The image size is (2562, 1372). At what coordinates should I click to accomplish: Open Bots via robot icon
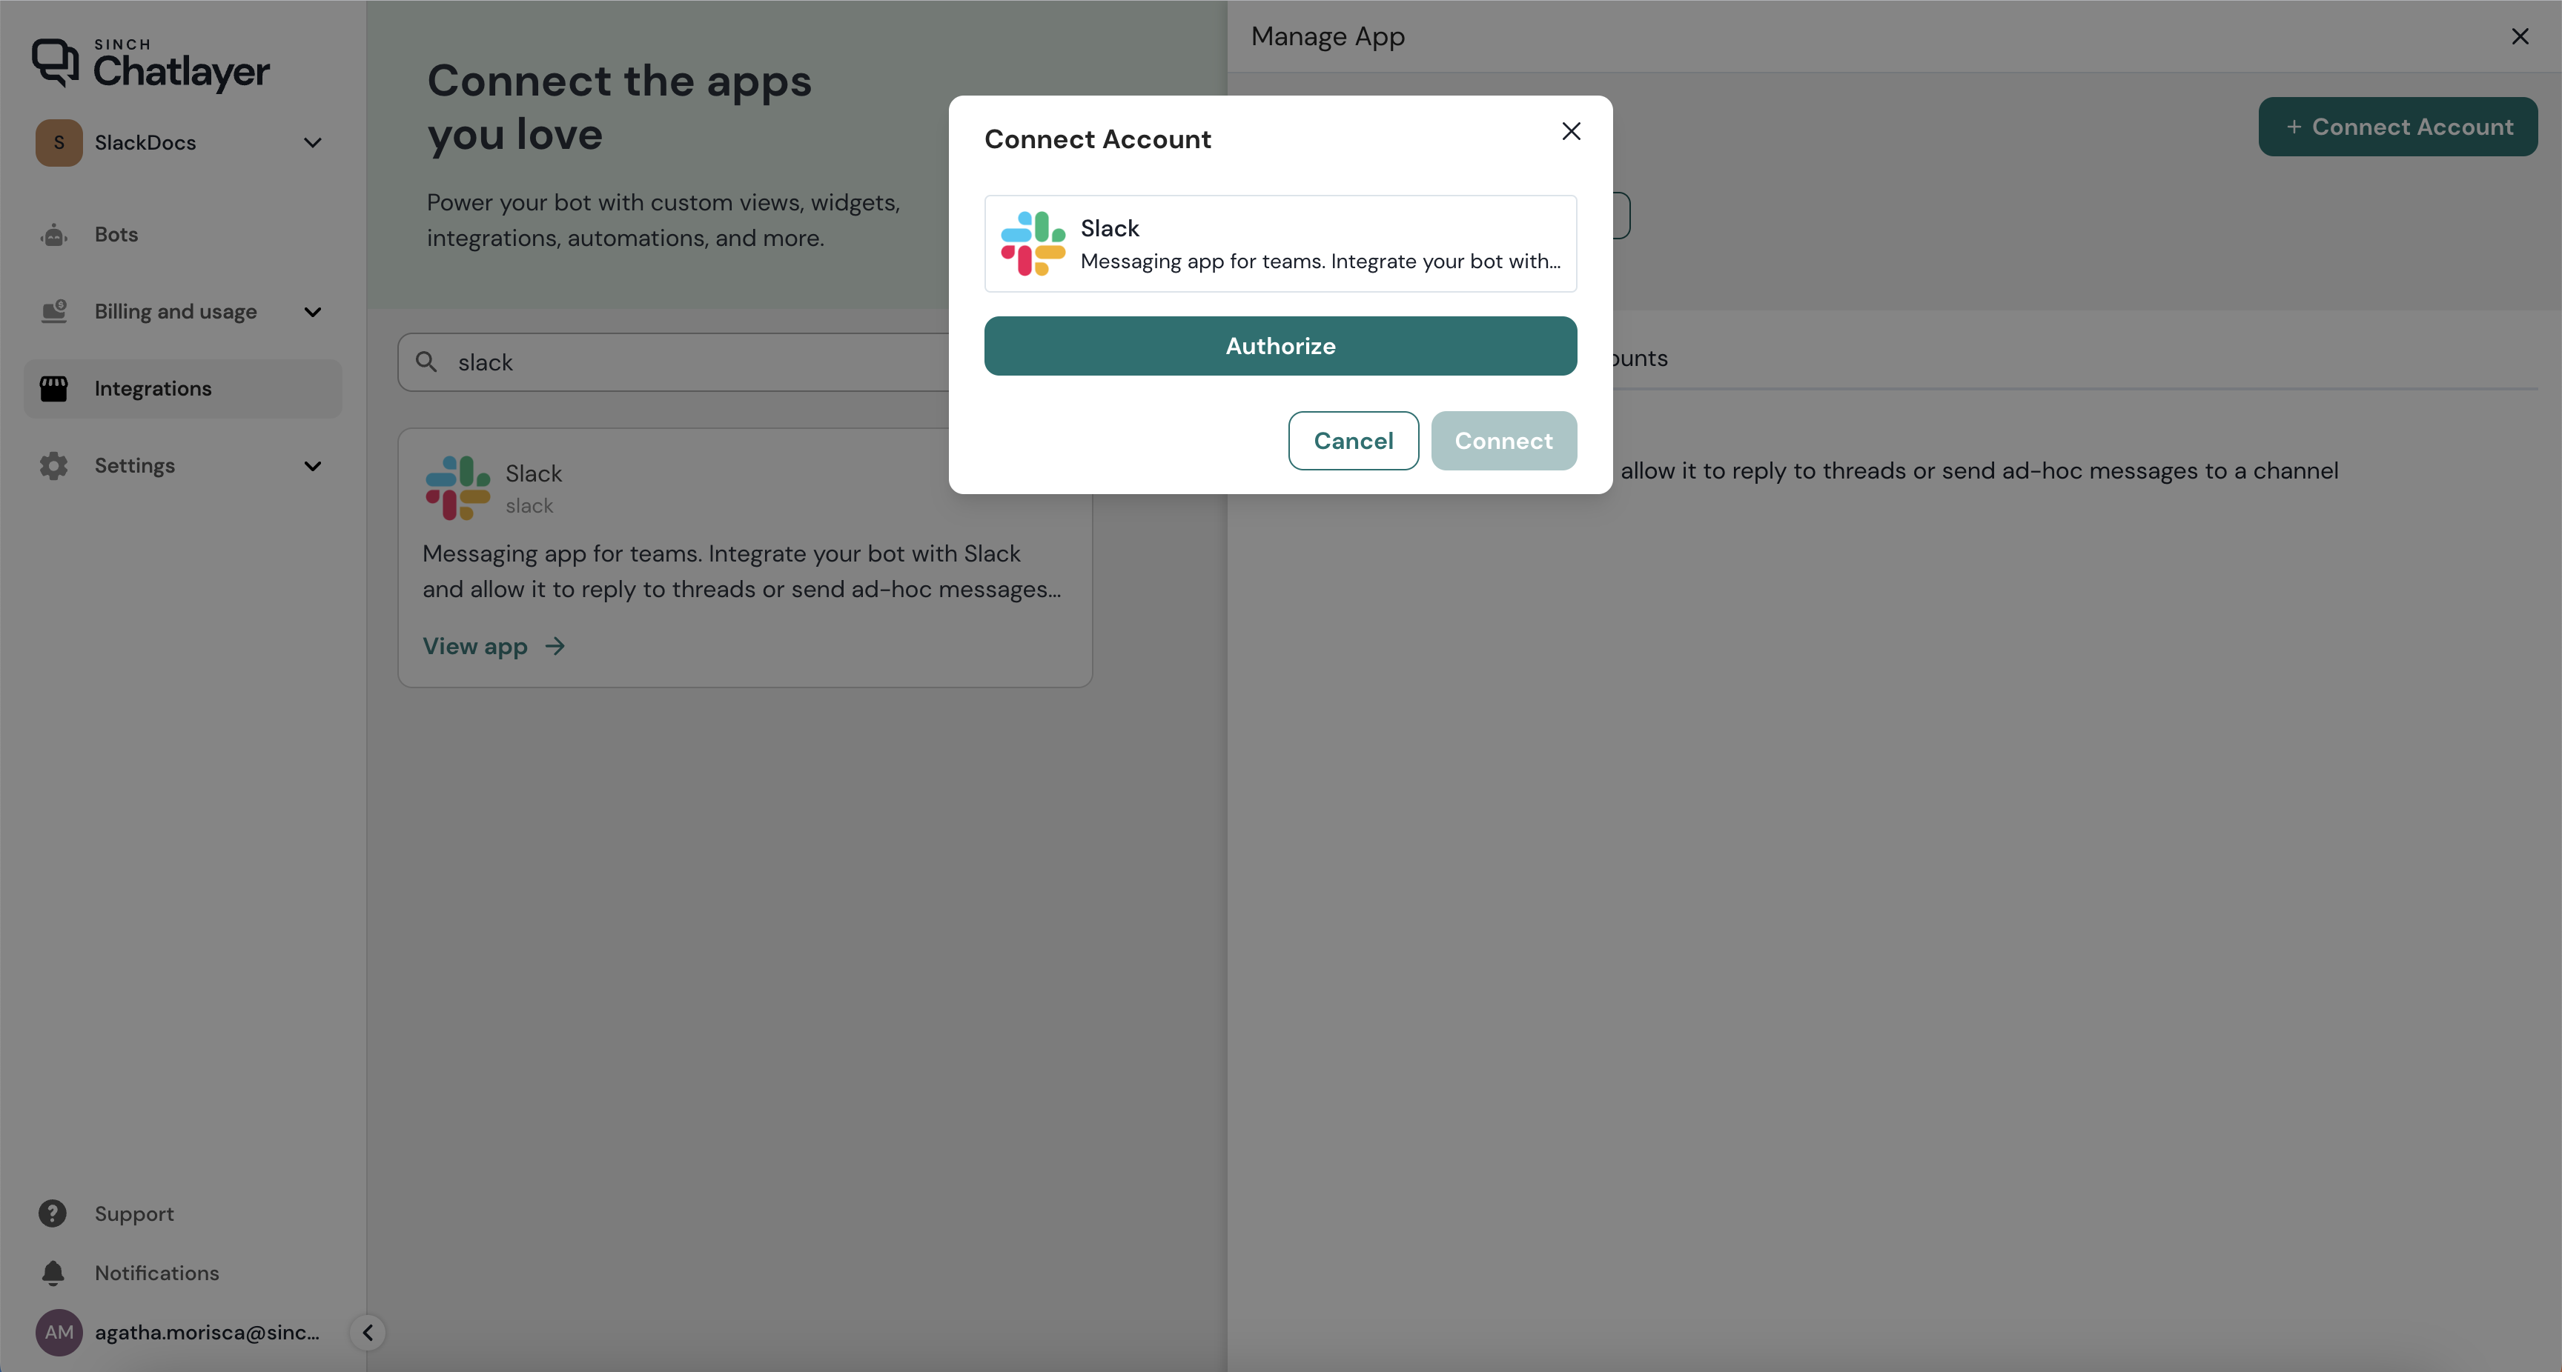[53, 235]
